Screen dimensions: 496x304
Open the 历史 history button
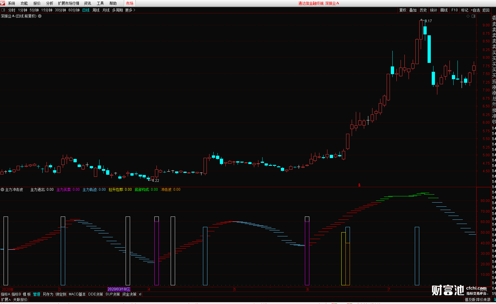coord(423,10)
